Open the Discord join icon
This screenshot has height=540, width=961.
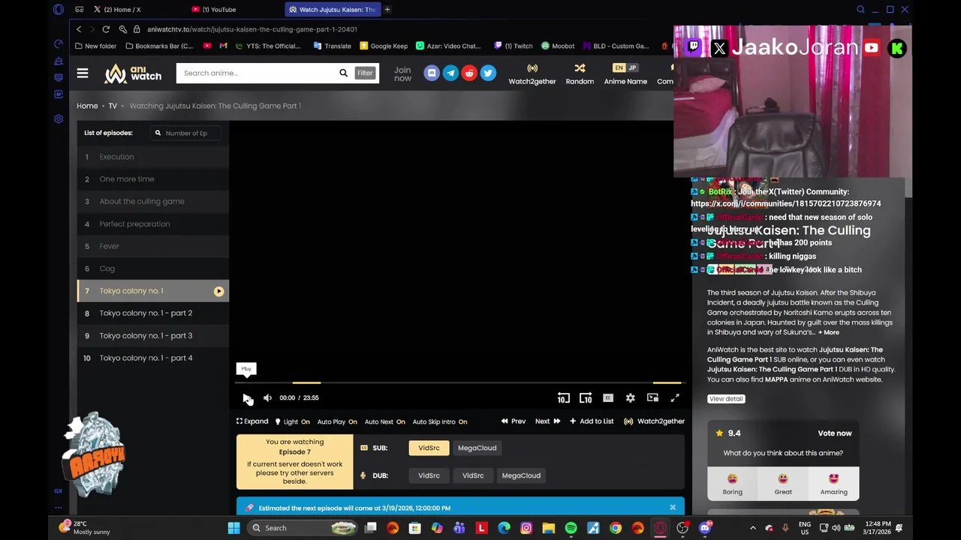pos(431,73)
